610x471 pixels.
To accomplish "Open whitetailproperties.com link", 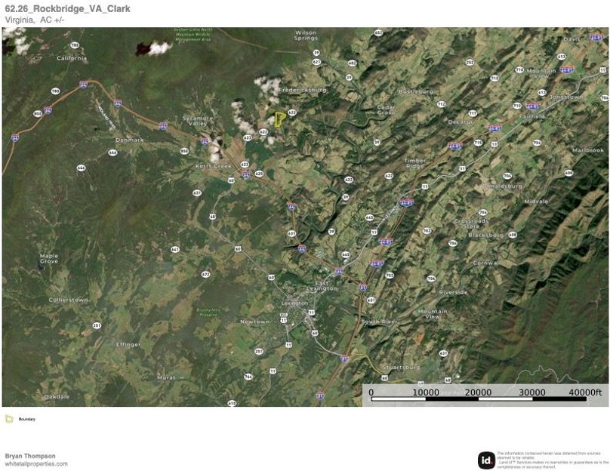I will [x=34, y=462].
